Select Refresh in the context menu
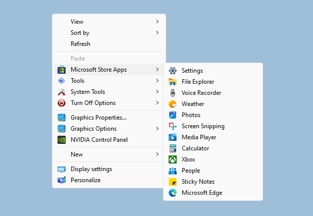Viewport: 313px width, 216px height. 80,44
